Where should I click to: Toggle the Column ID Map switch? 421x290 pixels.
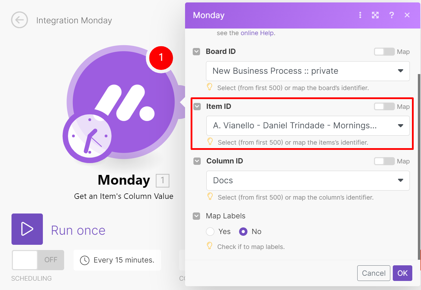[384, 161]
